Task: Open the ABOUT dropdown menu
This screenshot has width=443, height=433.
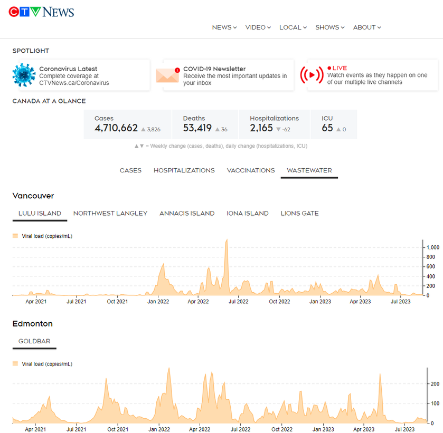Action: pyautogui.click(x=367, y=27)
